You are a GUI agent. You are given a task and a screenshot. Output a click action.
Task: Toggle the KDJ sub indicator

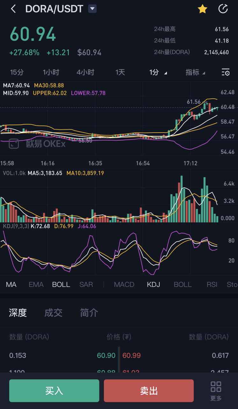point(153,284)
